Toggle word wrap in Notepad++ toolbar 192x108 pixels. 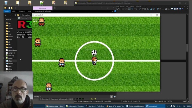click(x=129, y=9)
